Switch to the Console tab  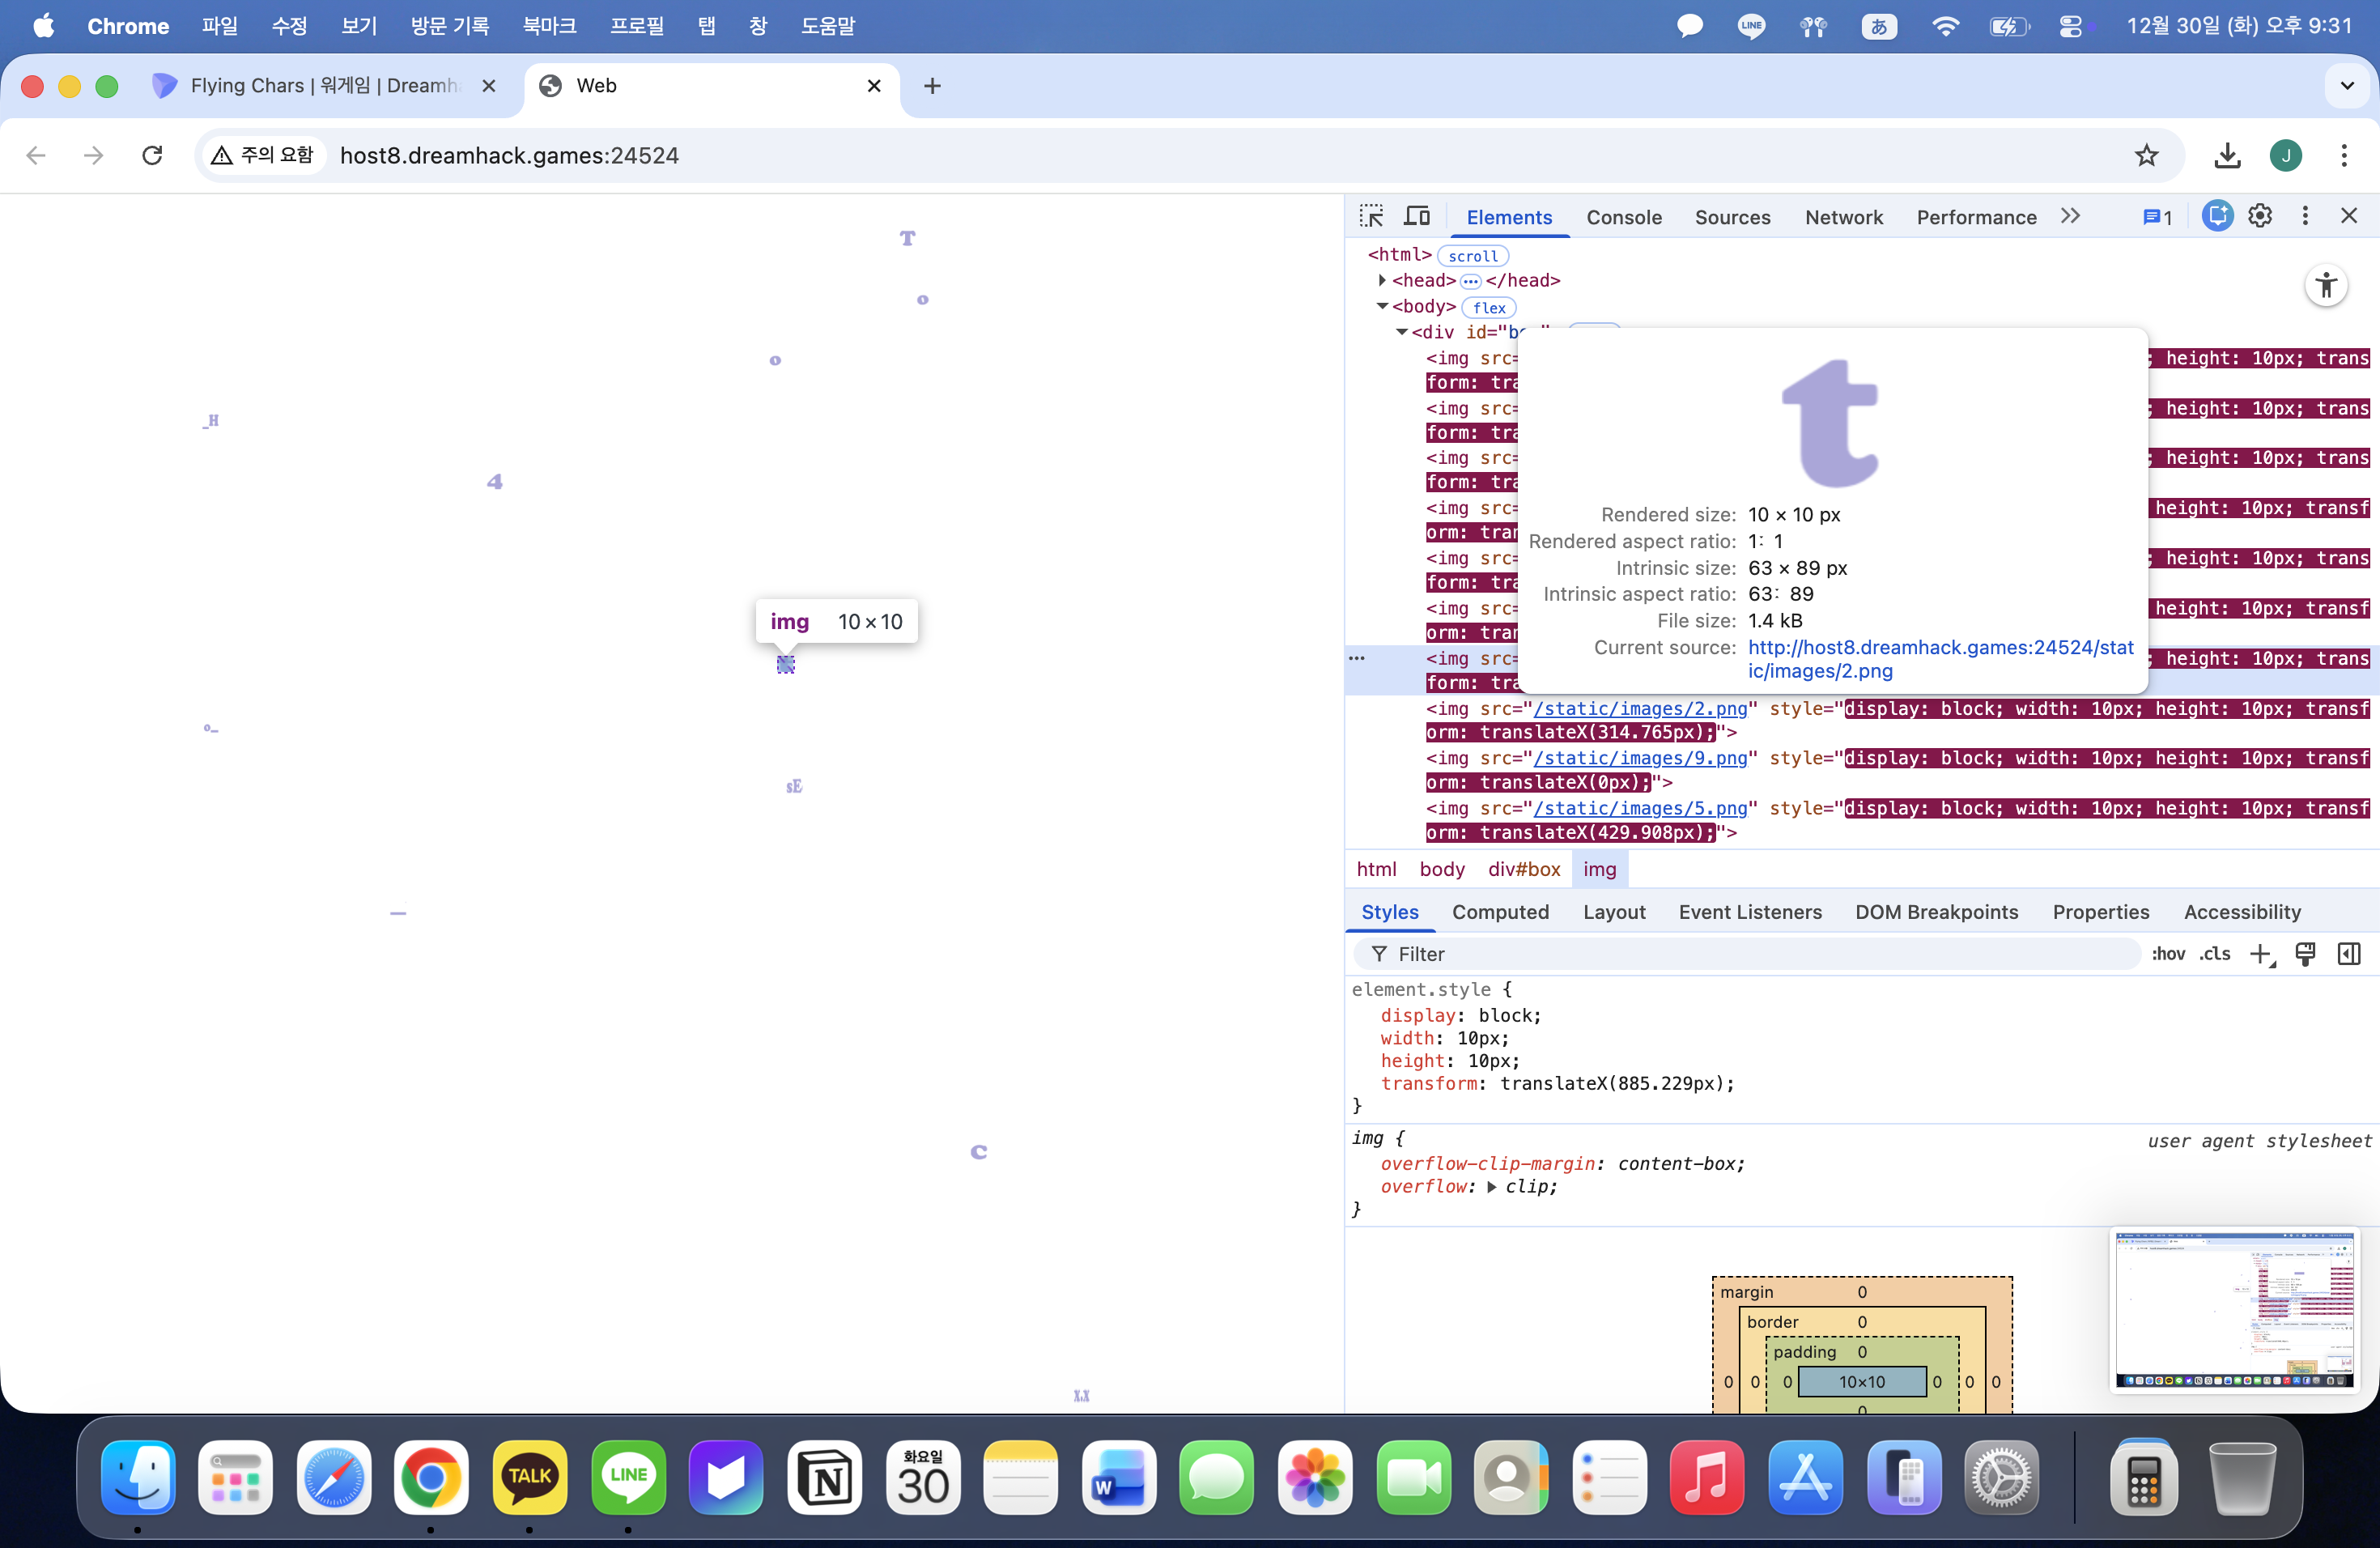click(1624, 217)
